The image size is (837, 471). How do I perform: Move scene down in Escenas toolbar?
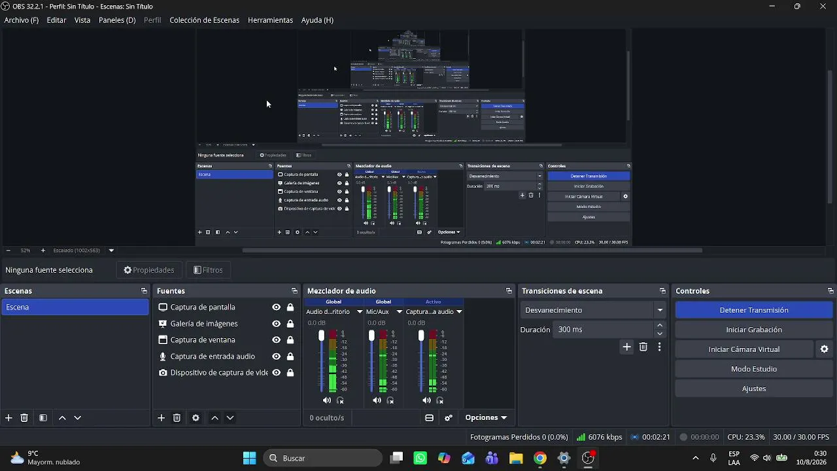(77, 418)
